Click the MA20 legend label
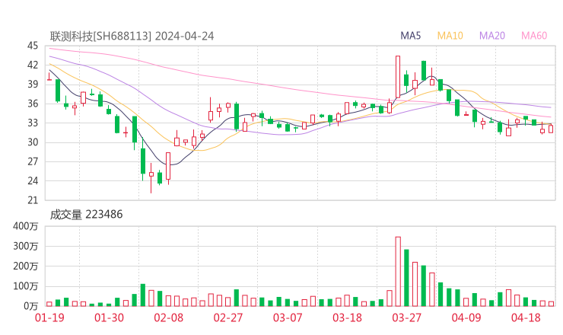 coord(492,36)
